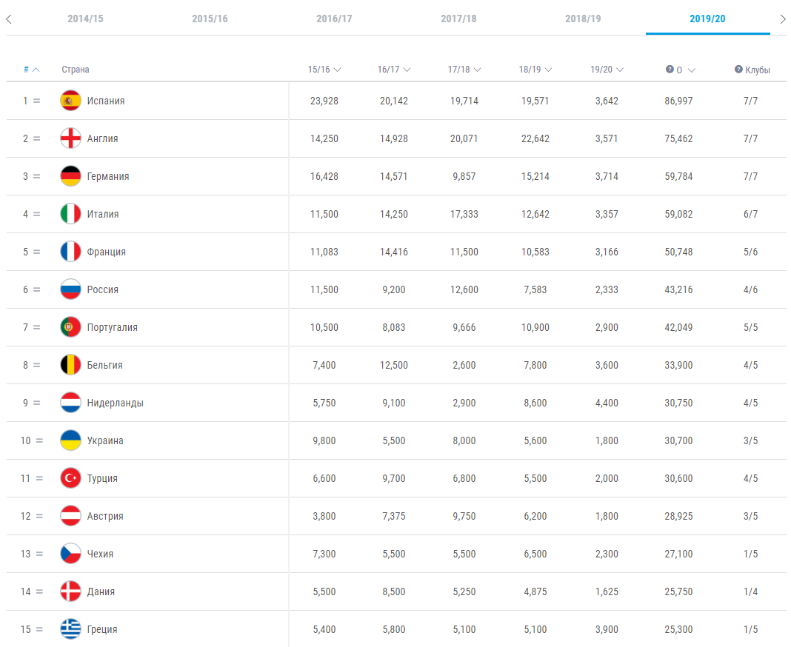This screenshot has width=791, height=647.
Task: Sort by the 17/18 season column
Action: (x=464, y=70)
